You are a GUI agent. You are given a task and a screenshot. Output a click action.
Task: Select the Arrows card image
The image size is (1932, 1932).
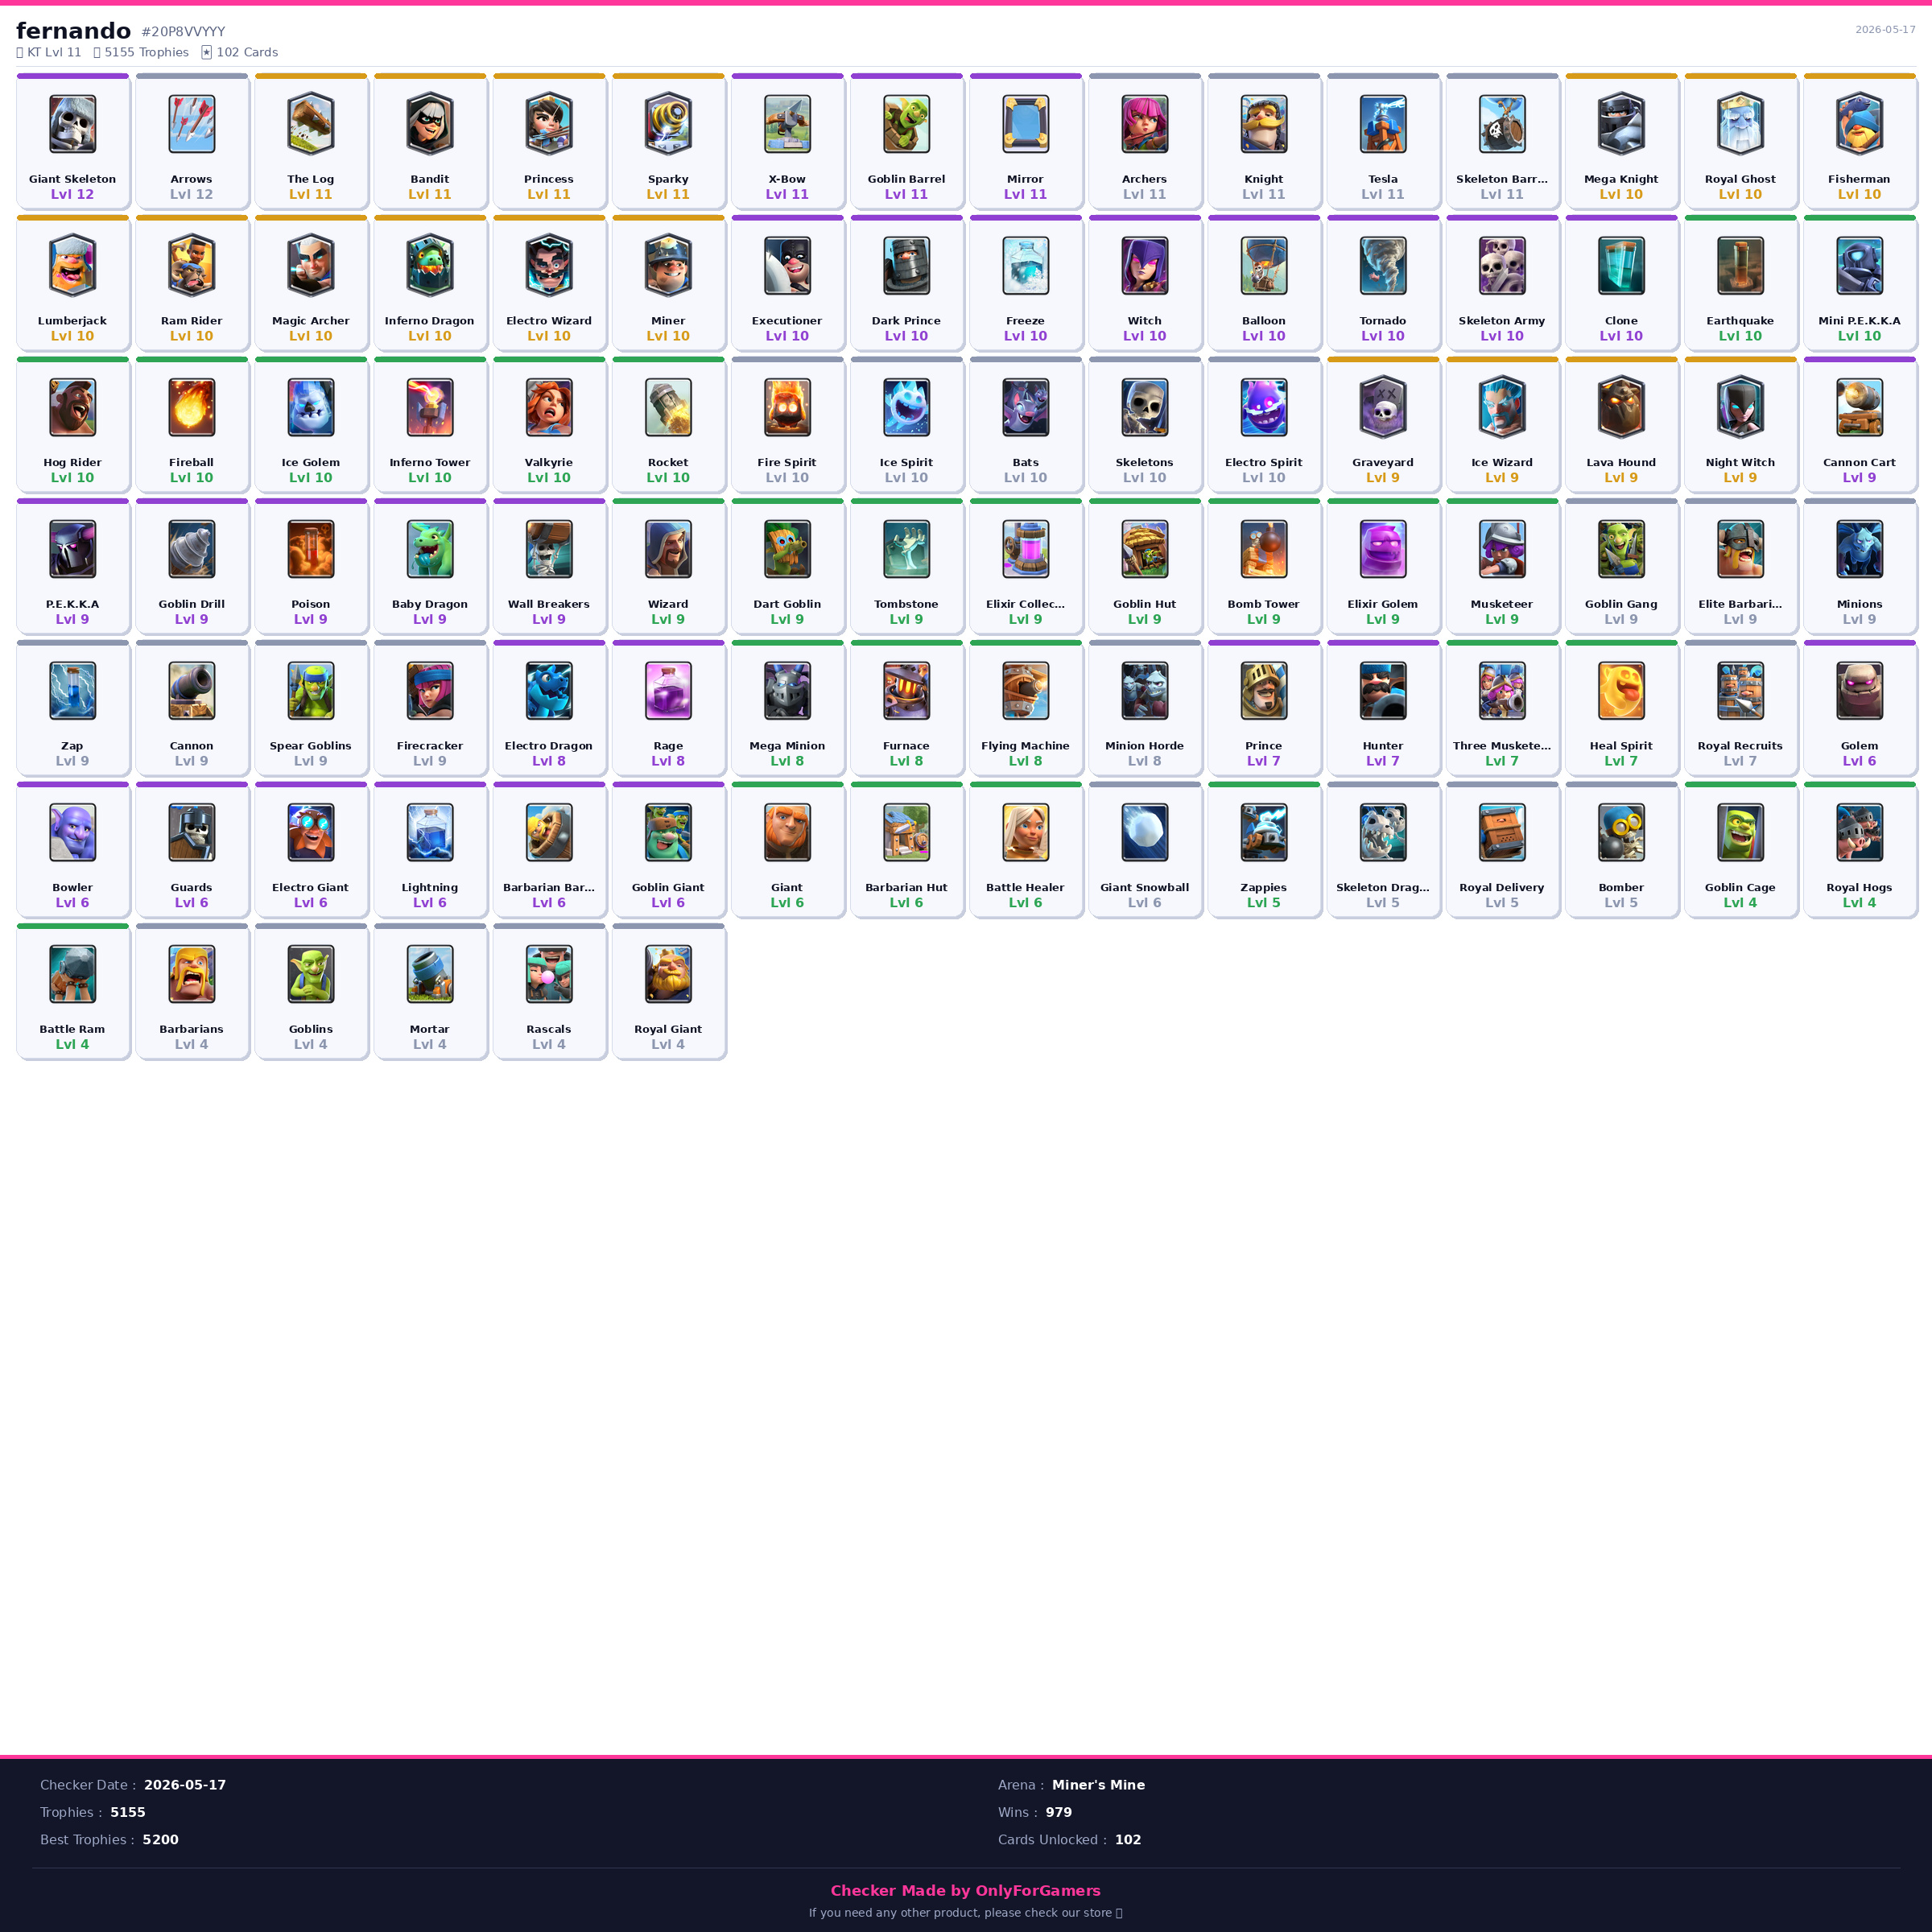[192, 124]
